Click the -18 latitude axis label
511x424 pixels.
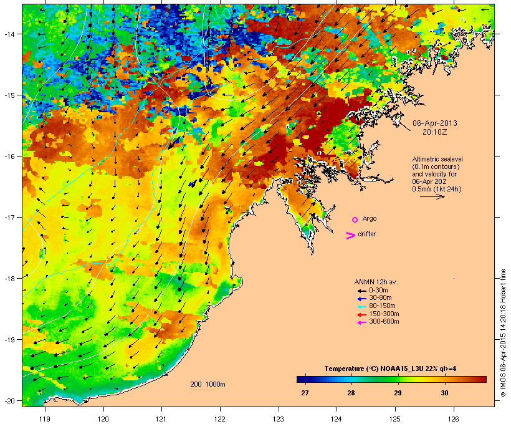tap(9, 278)
